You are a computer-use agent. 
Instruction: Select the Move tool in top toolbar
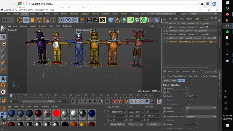(26, 20)
